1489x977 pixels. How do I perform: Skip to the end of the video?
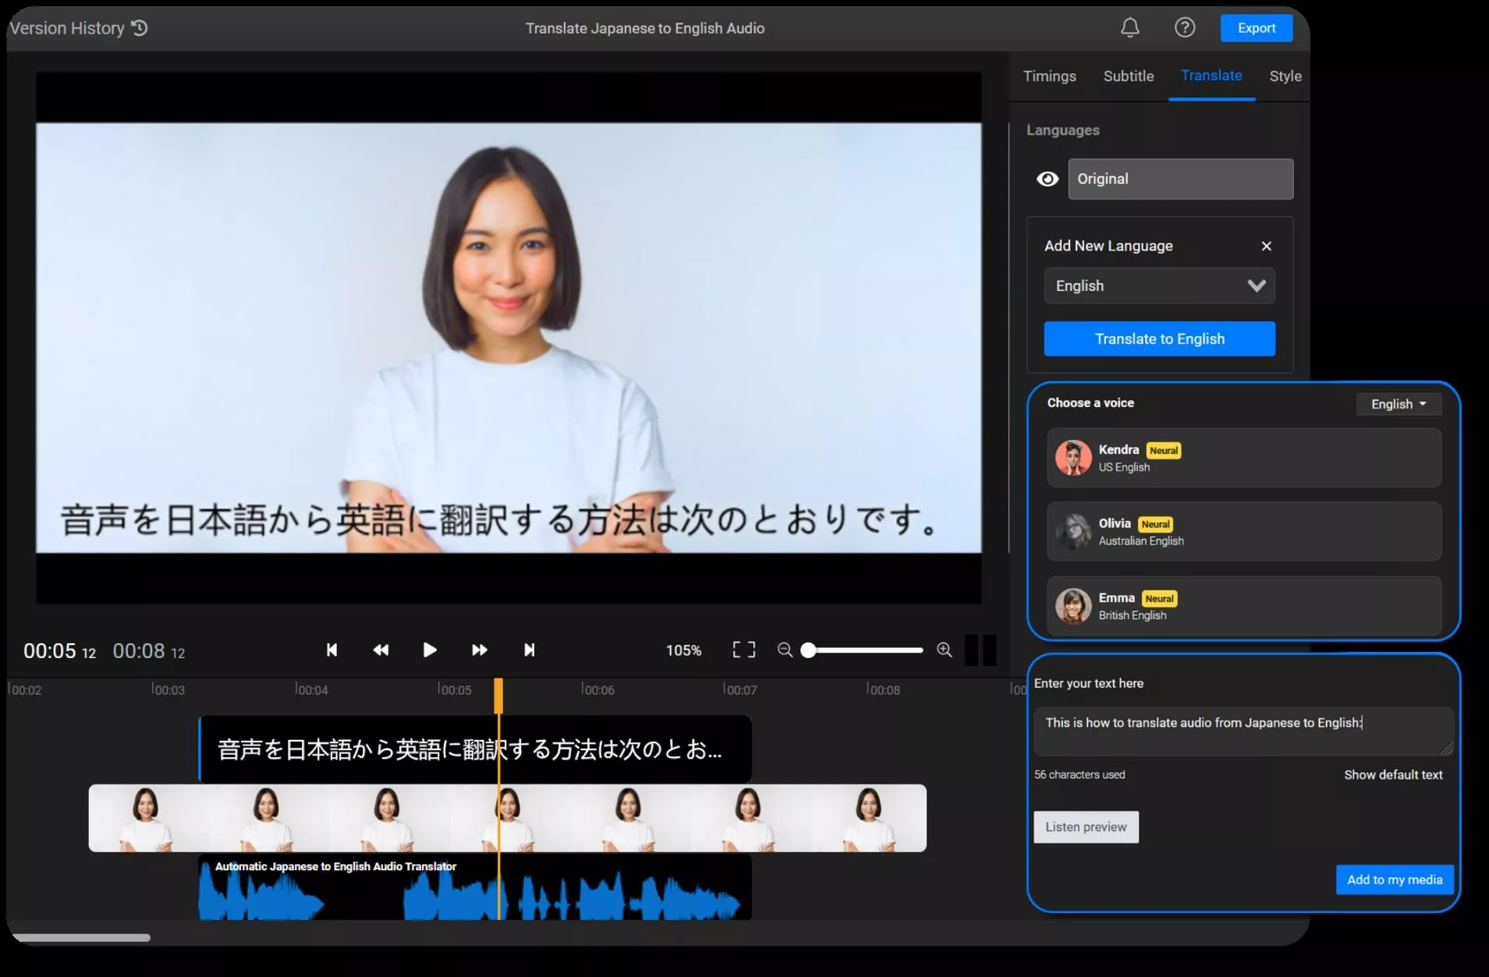pos(529,650)
